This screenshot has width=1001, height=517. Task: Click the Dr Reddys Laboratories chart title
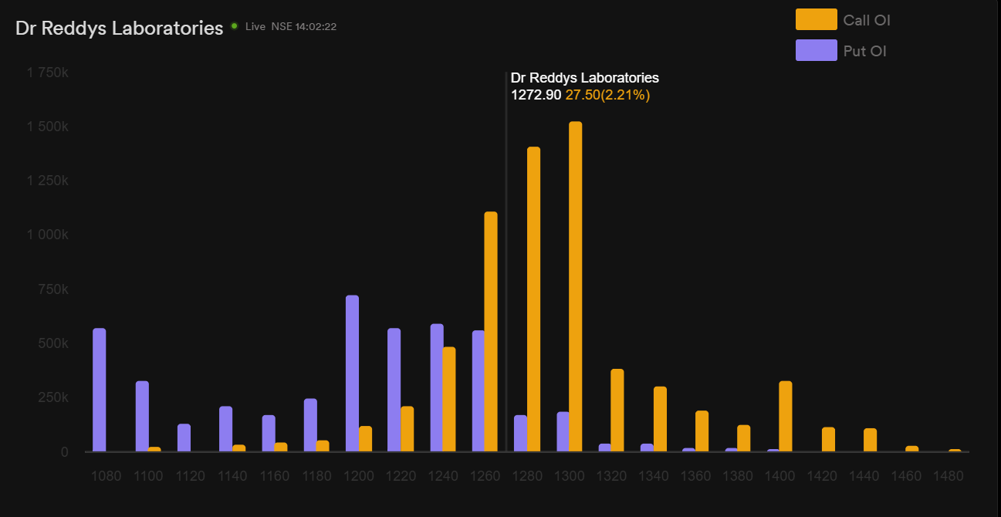pyautogui.click(x=120, y=28)
